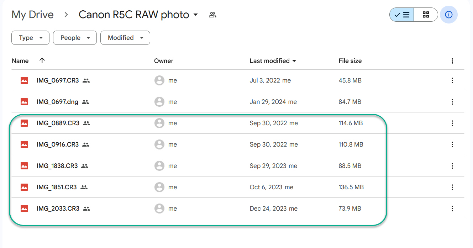Click the 73.9 MB file size

350,209
